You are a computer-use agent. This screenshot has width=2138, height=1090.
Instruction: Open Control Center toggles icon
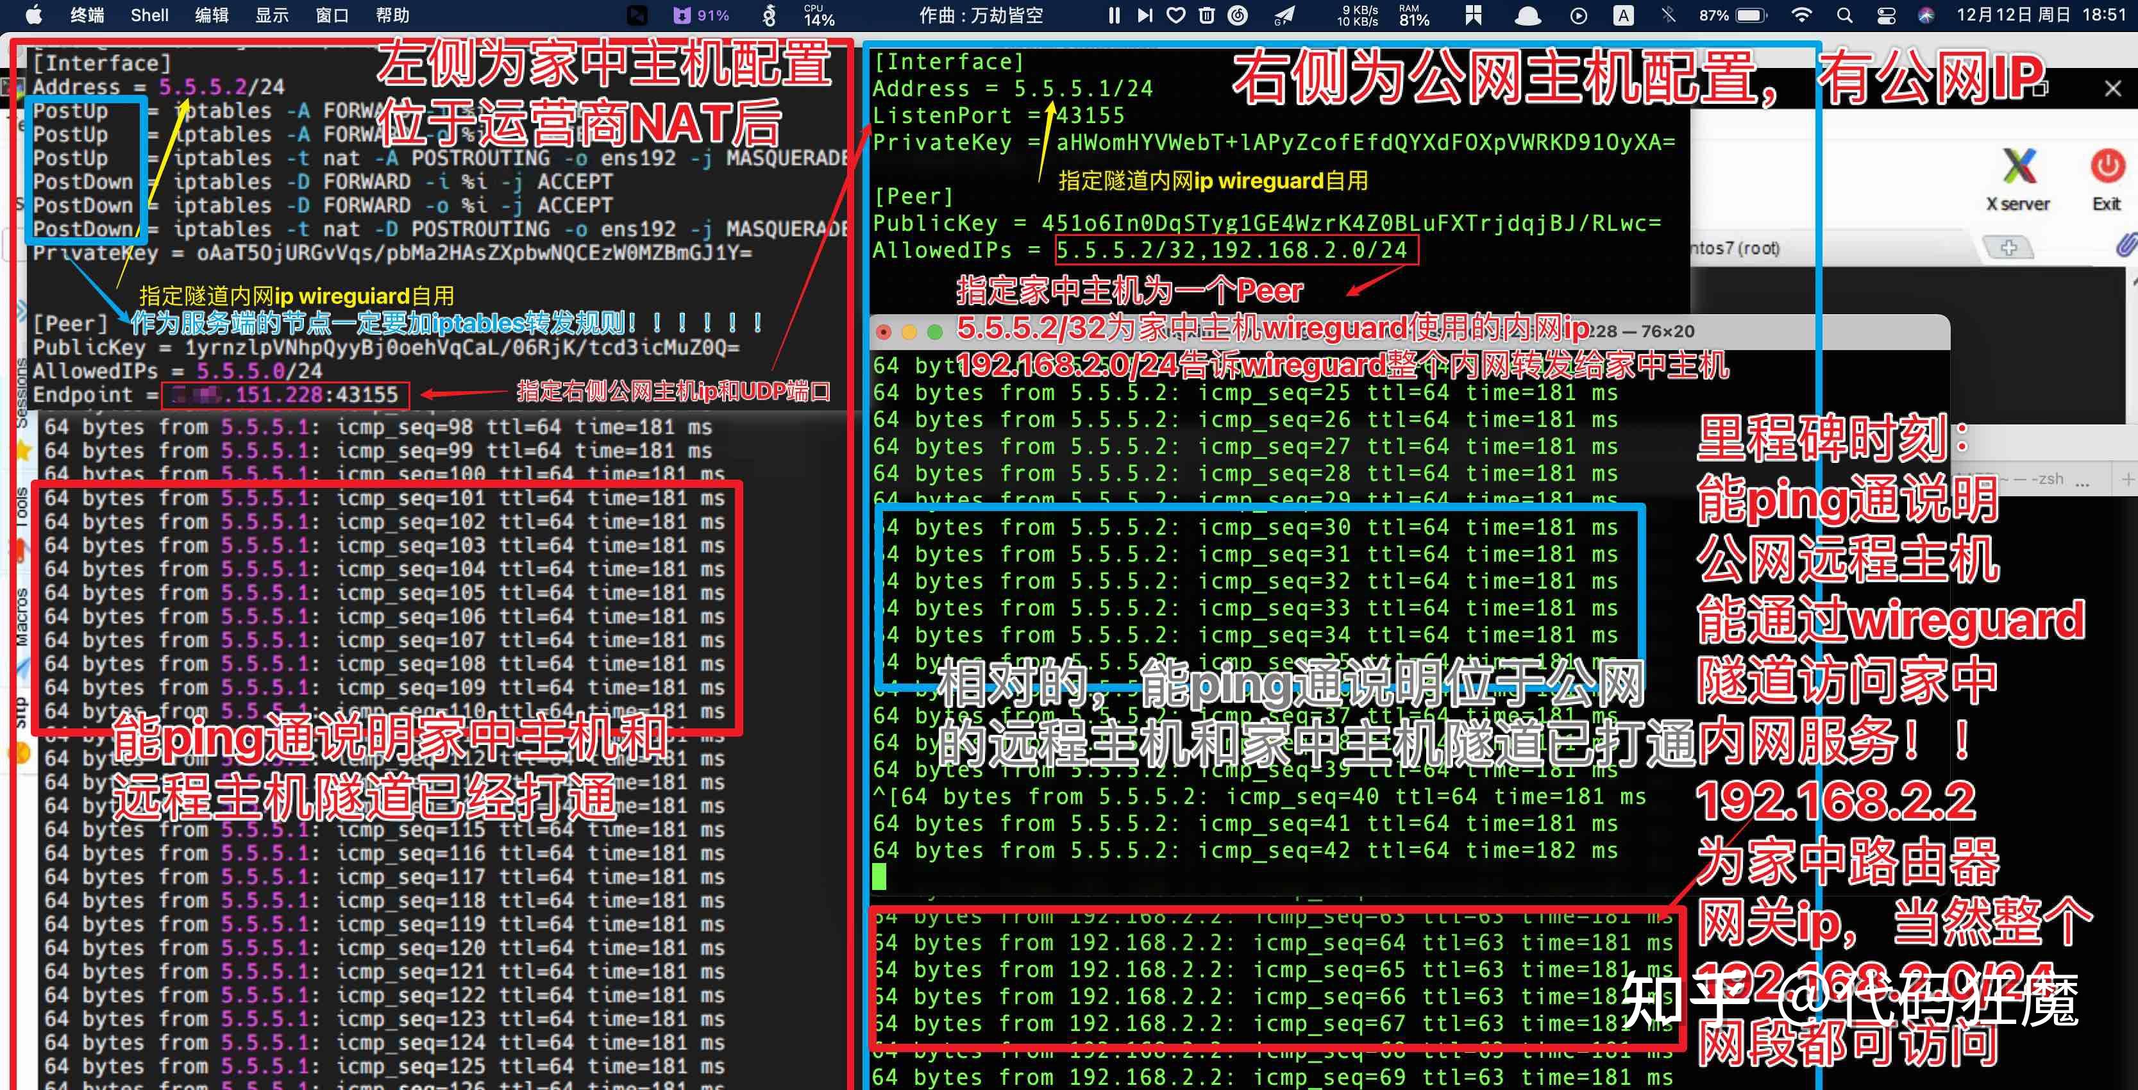pos(1886,15)
